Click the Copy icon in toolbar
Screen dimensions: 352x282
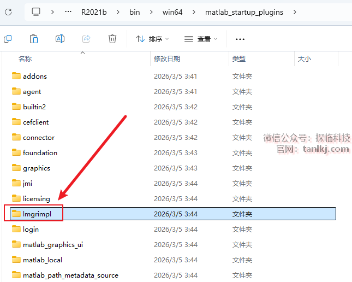point(8,39)
